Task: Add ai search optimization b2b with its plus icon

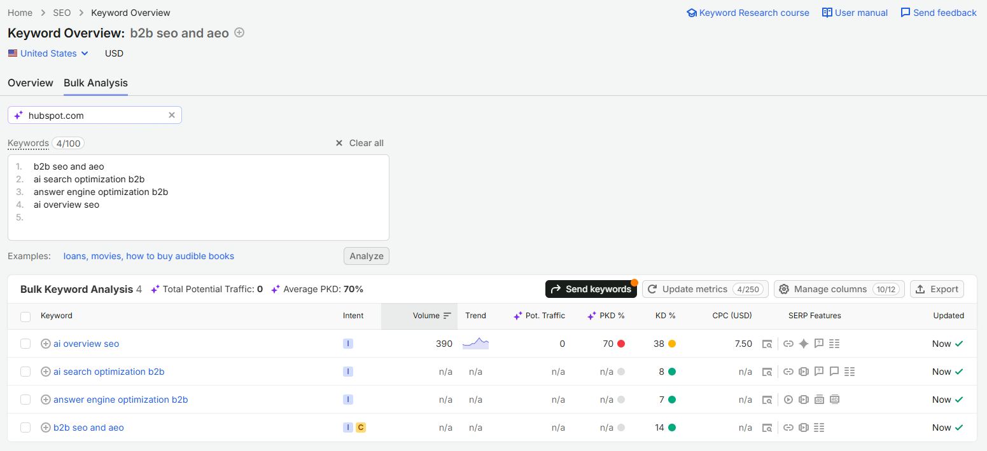Action: (x=46, y=372)
